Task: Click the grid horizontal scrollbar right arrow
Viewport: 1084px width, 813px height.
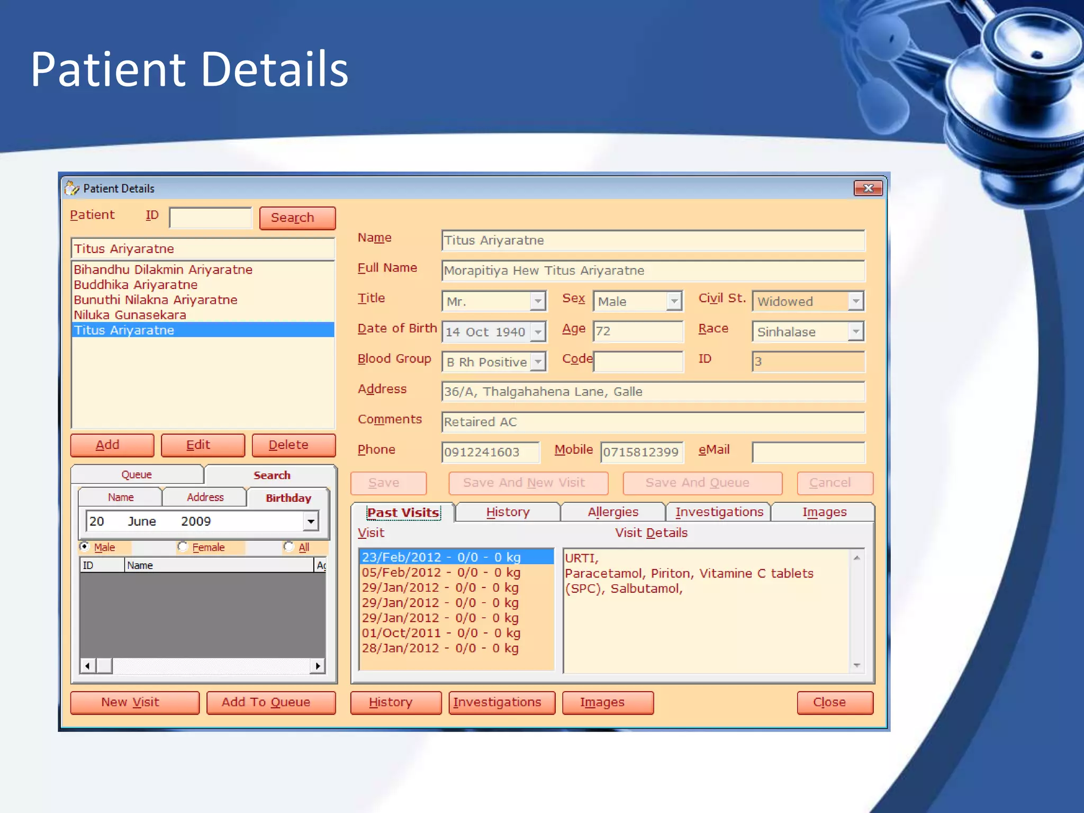Action: pyautogui.click(x=318, y=666)
